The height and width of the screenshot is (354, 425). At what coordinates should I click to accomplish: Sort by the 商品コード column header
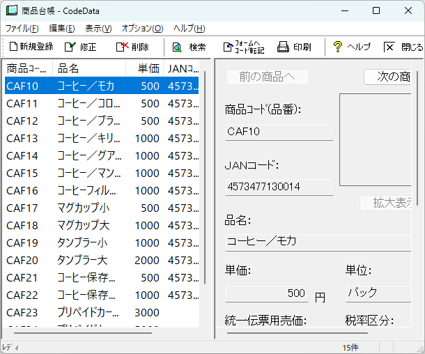(27, 68)
